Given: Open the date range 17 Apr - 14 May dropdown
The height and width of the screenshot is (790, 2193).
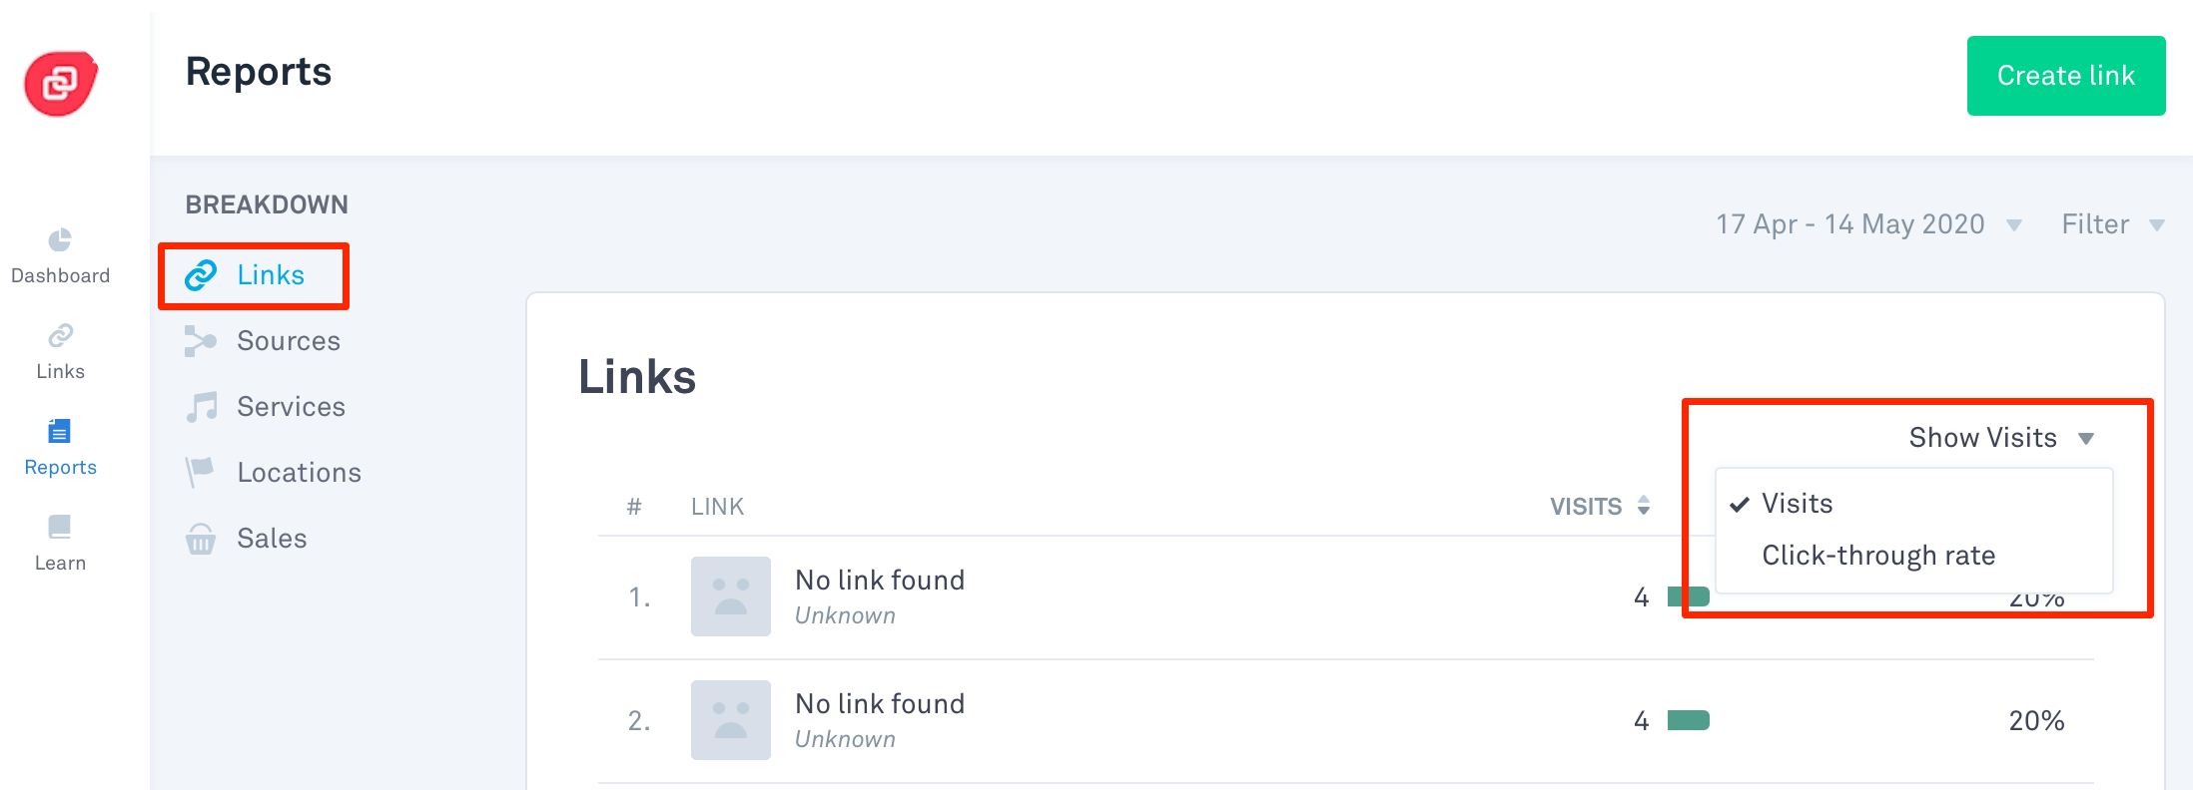Looking at the screenshot, I should coord(1868,224).
